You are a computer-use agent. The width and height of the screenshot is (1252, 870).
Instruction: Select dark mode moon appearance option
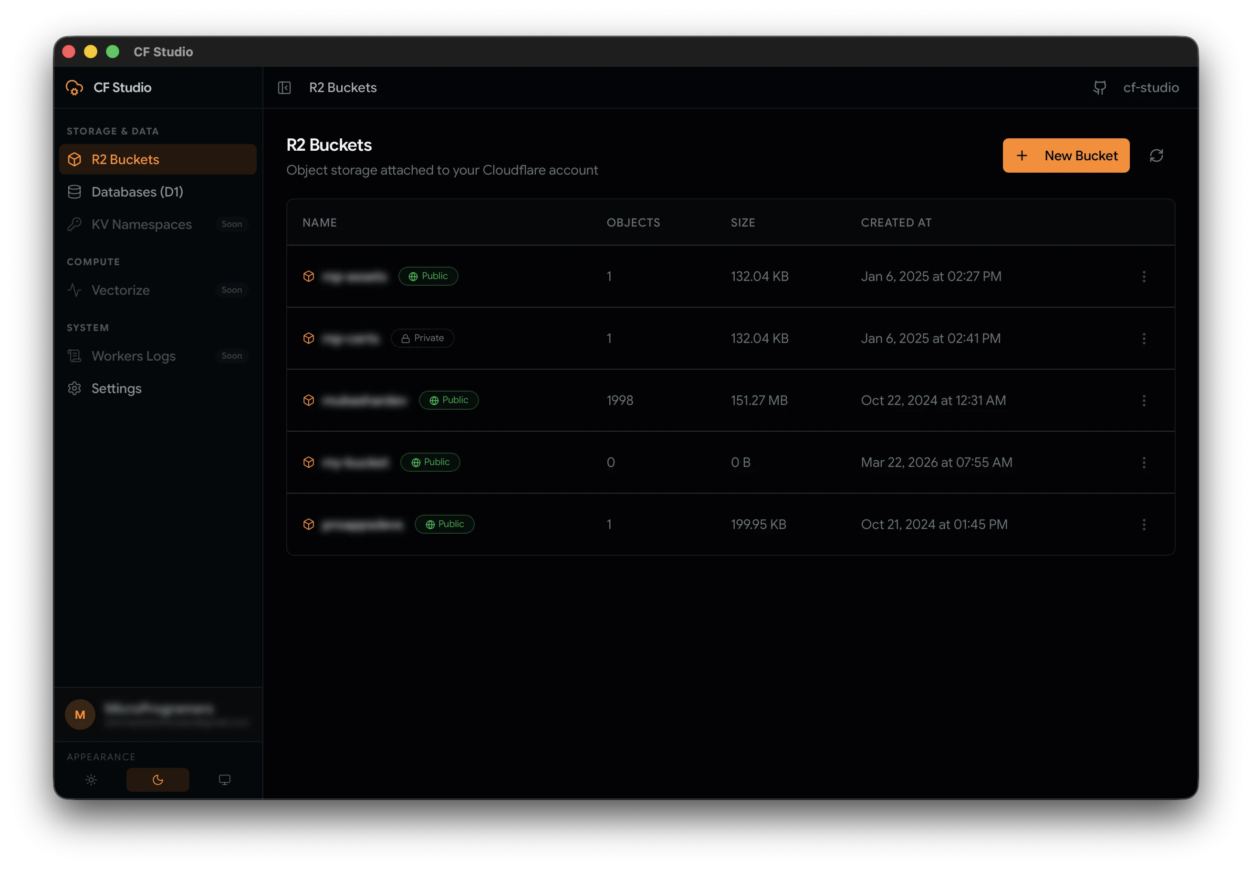click(158, 779)
